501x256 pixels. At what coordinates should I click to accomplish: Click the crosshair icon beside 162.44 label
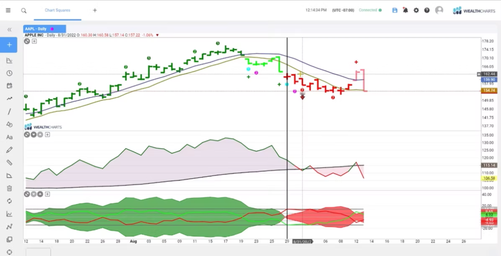(478, 74)
